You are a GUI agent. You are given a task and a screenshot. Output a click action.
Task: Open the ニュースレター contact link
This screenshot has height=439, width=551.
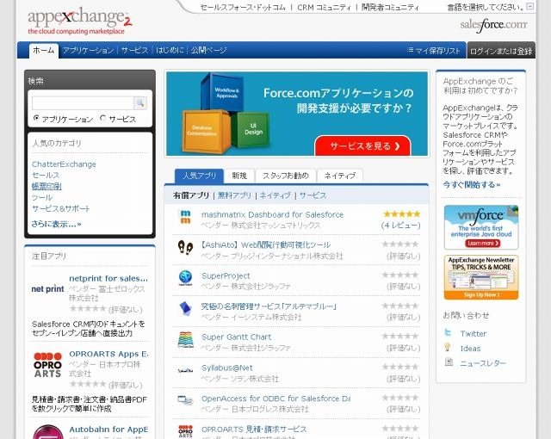pos(483,362)
